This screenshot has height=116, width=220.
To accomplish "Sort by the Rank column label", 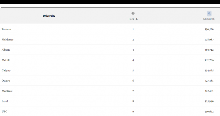I will 131,19.
